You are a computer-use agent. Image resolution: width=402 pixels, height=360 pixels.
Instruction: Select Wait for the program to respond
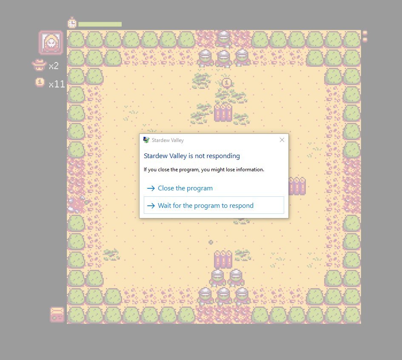tap(214, 205)
